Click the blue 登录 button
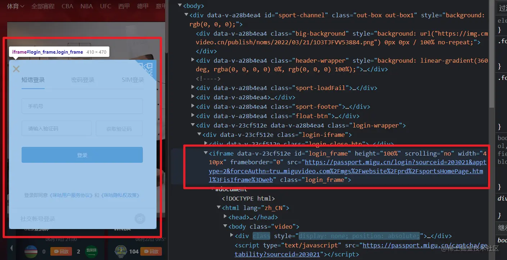The width and height of the screenshot is (507, 260). pos(82,155)
